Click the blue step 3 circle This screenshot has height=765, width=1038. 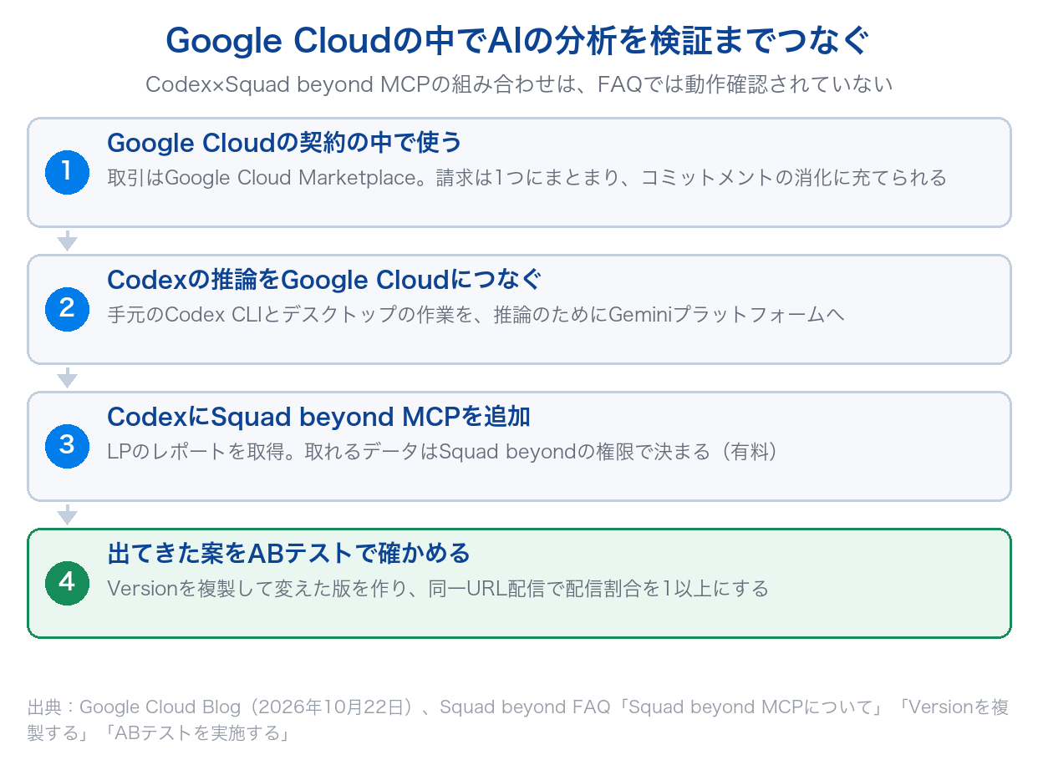click(67, 446)
